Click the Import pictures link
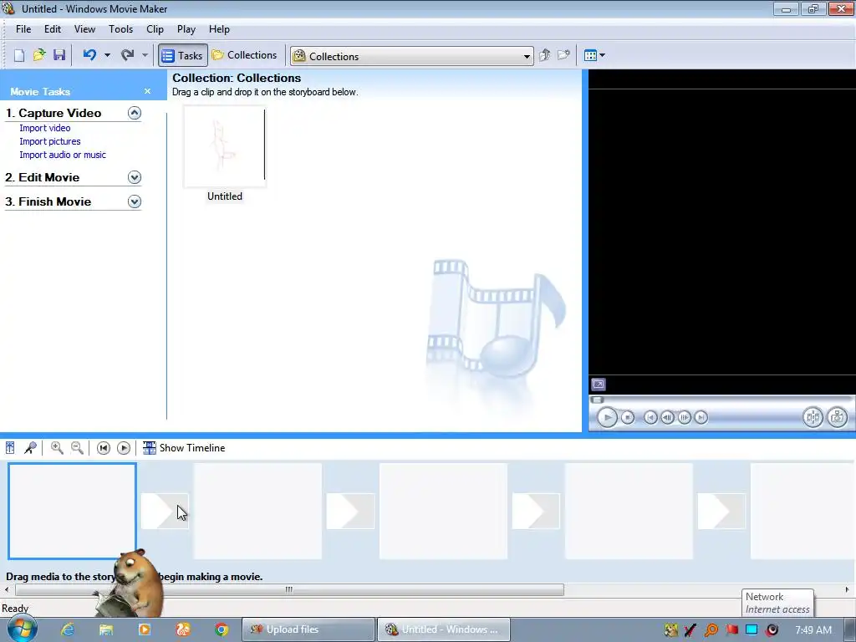The height and width of the screenshot is (642, 856). coord(50,141)
